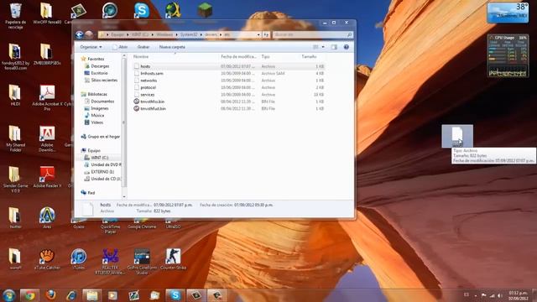Select System32 in the address breadcrumb
Screen dimensions: 537x302
189,34
